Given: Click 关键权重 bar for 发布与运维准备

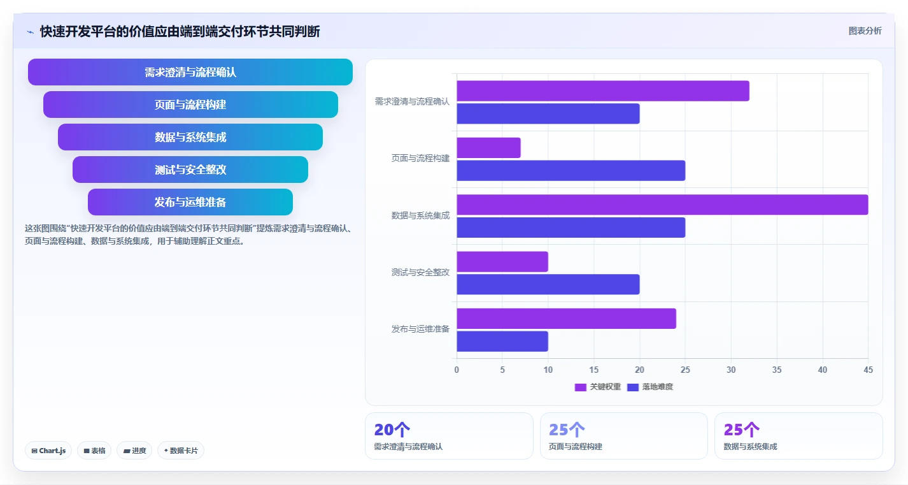Looking at the screenshot, I should click(566, 319).
